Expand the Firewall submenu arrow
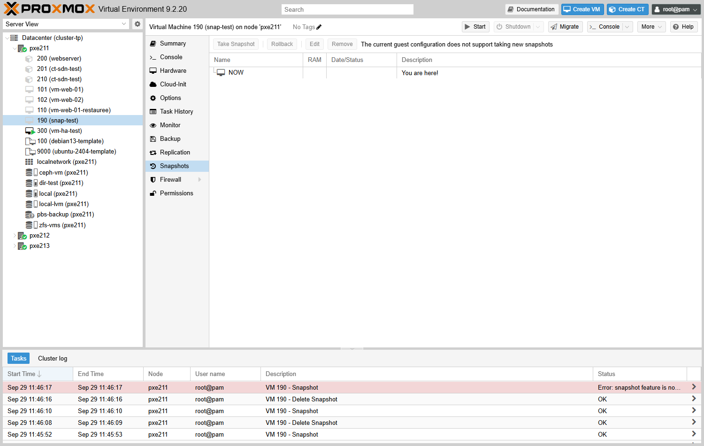704x446 pixels. coord(200,180)
